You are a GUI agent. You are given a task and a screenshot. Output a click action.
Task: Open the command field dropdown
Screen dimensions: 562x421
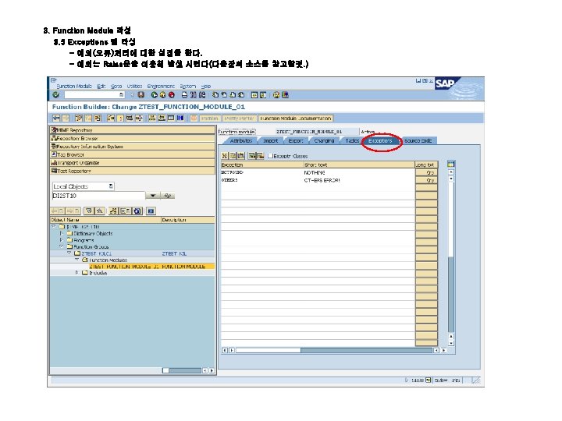(121, 95)
